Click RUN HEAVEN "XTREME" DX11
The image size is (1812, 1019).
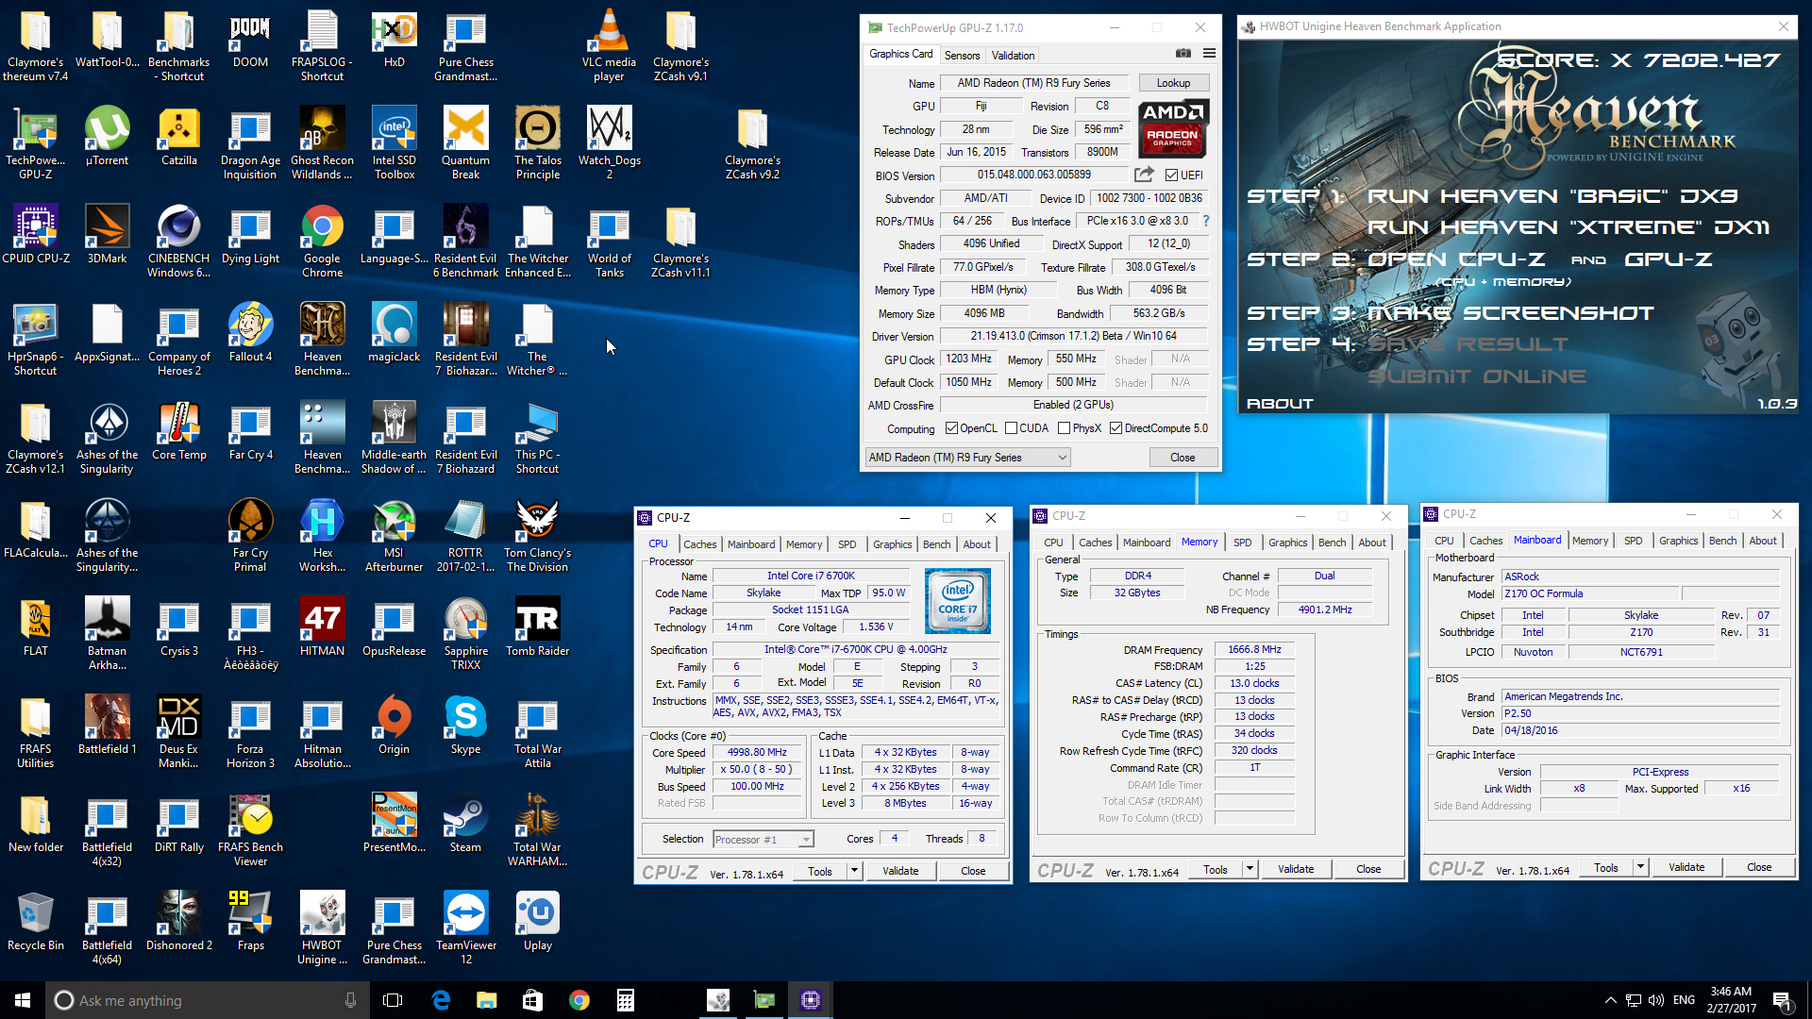(x=1568, y=227)
